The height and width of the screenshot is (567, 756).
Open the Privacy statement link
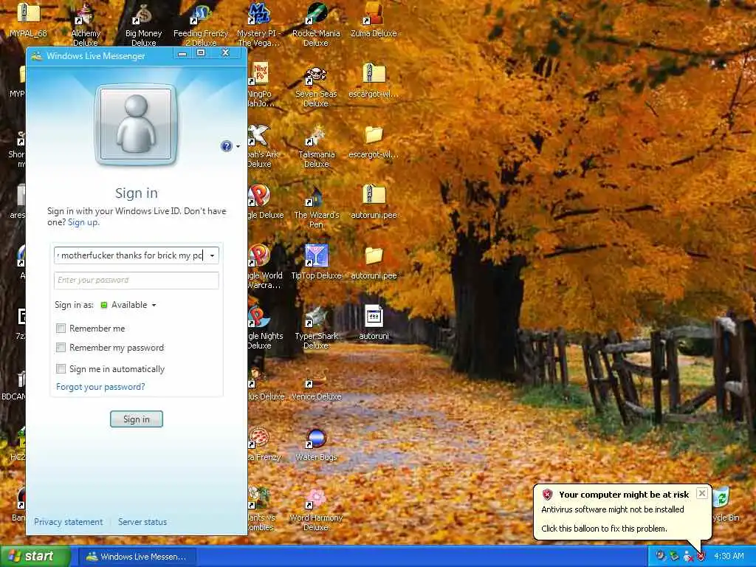[68, 522]
